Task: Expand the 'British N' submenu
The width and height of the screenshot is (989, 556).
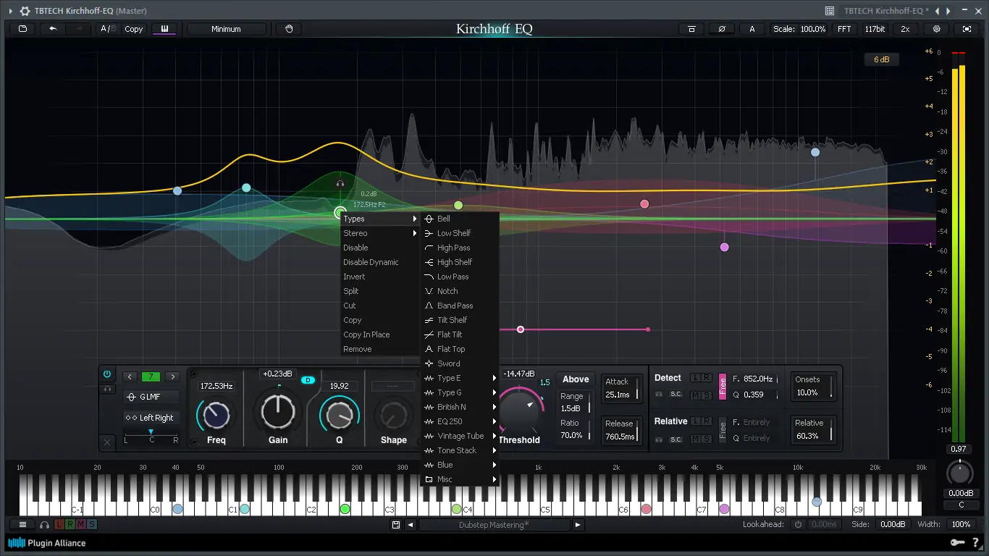Action: pos(460,407)
